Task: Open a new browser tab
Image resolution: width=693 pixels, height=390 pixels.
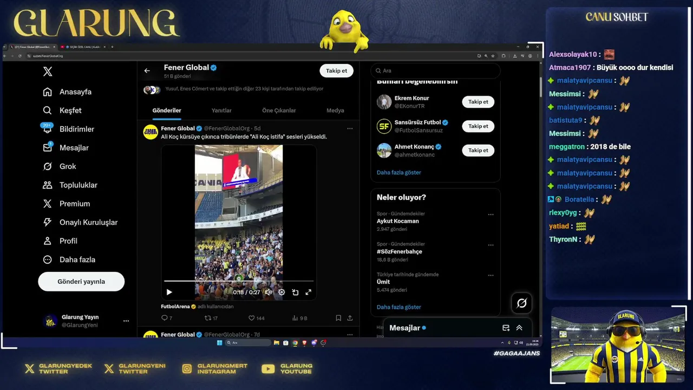Action: point(112,47)
